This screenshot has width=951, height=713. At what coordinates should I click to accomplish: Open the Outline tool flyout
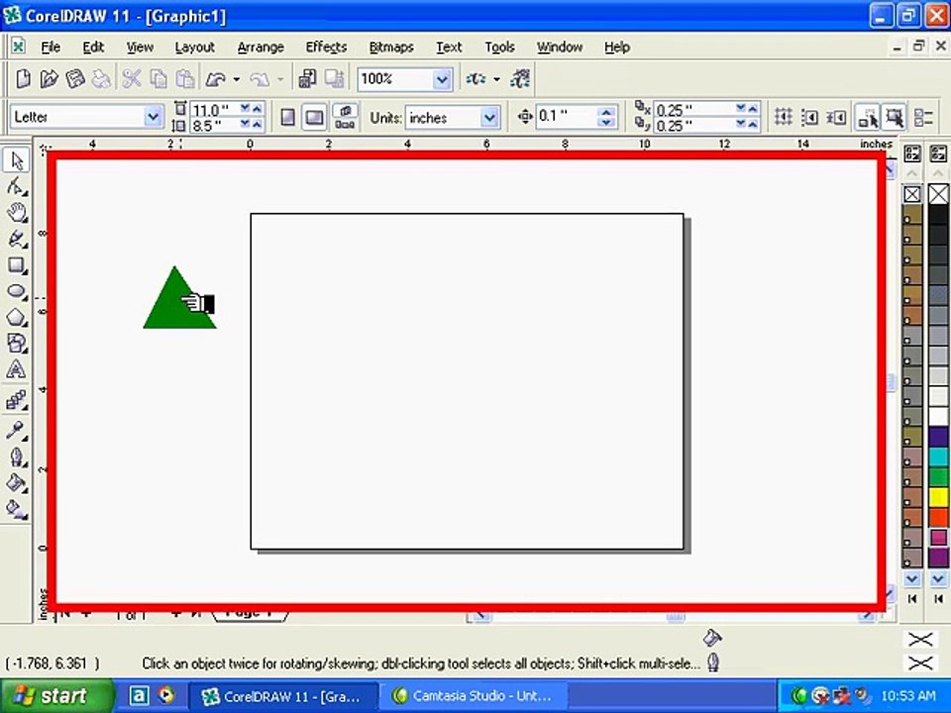(x=17, y=457)
